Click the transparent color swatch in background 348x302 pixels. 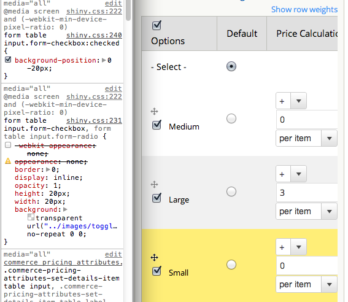tap(31, 217)
